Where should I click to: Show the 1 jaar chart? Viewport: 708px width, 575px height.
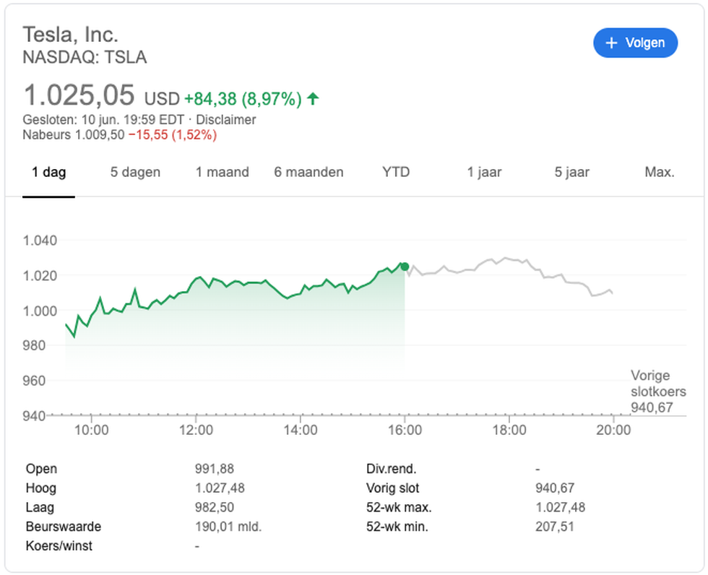coord(484,172)
